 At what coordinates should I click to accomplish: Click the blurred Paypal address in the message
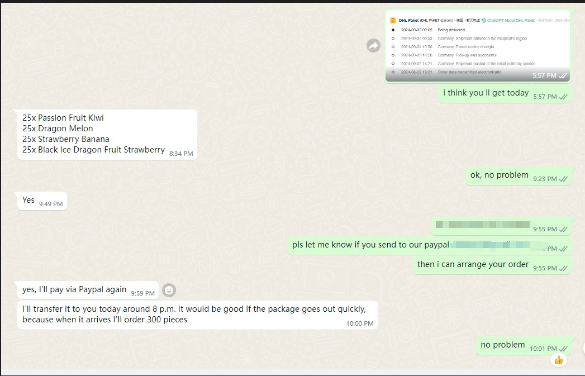[492, 245]
